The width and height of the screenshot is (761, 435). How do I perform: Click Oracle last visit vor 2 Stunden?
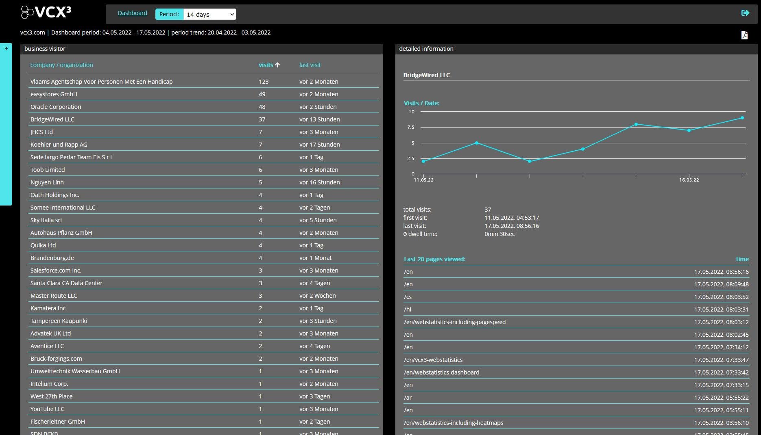point(318,107)
